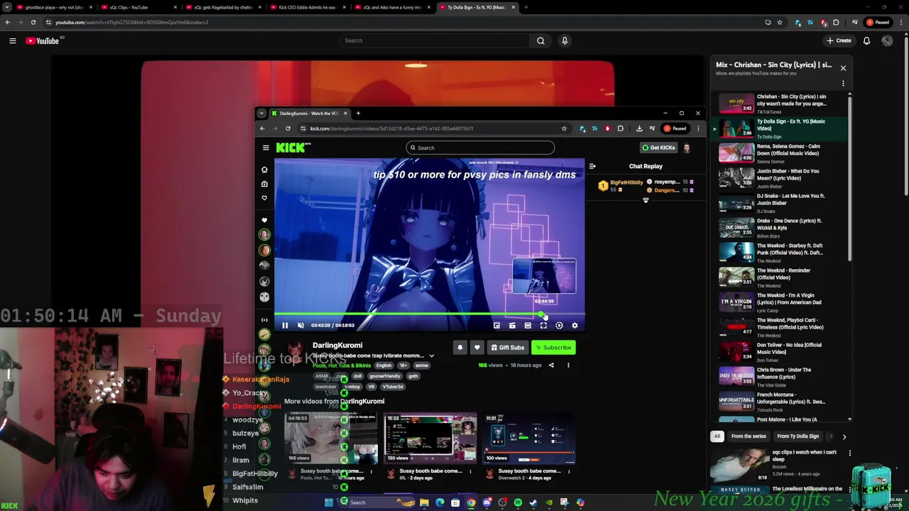Seek using the green Kick progress bar
Screen dimensions: 909x511
click(x=429, y=314)
